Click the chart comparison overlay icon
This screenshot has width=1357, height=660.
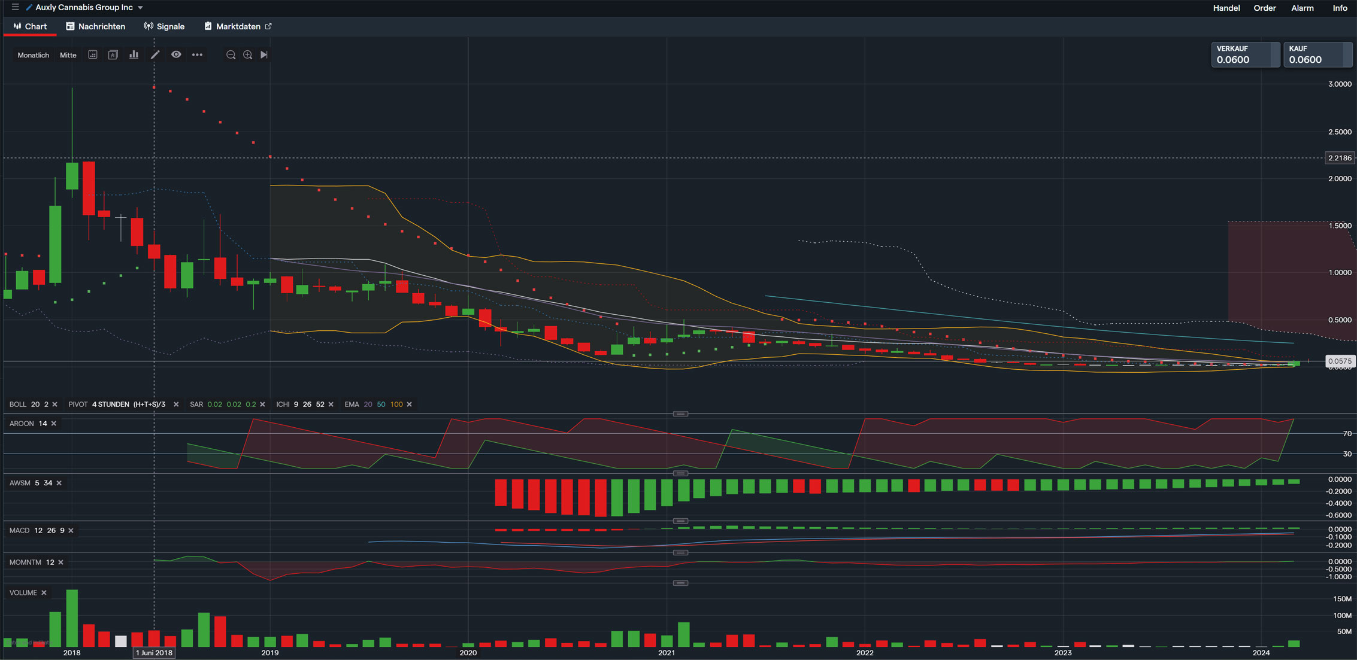point(113,55)
